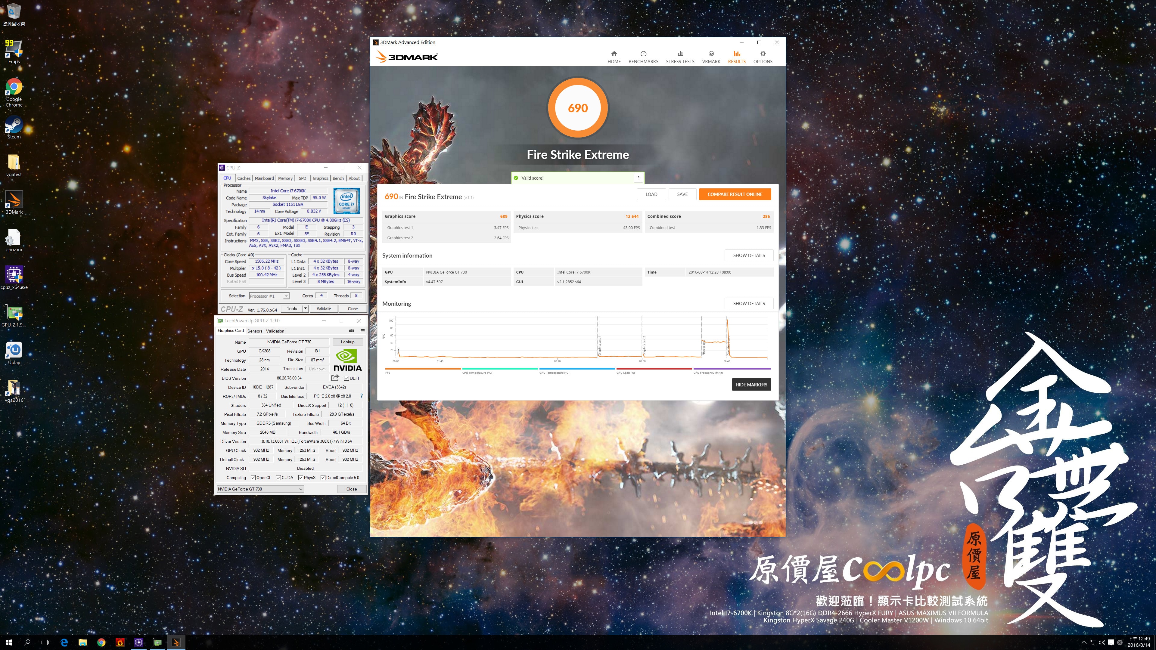
Task: Click the SAVE button in 3DMark
Action: (682, 194)
